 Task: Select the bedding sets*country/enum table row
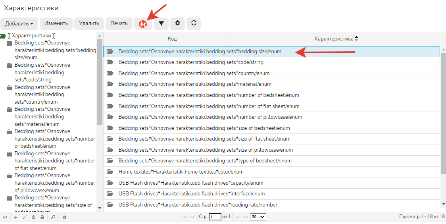pyautogui.click(x=194, y=73)
